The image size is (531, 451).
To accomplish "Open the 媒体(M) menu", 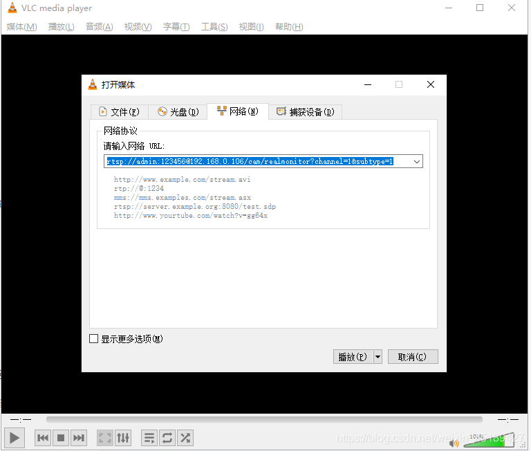I will click(21, 26).
